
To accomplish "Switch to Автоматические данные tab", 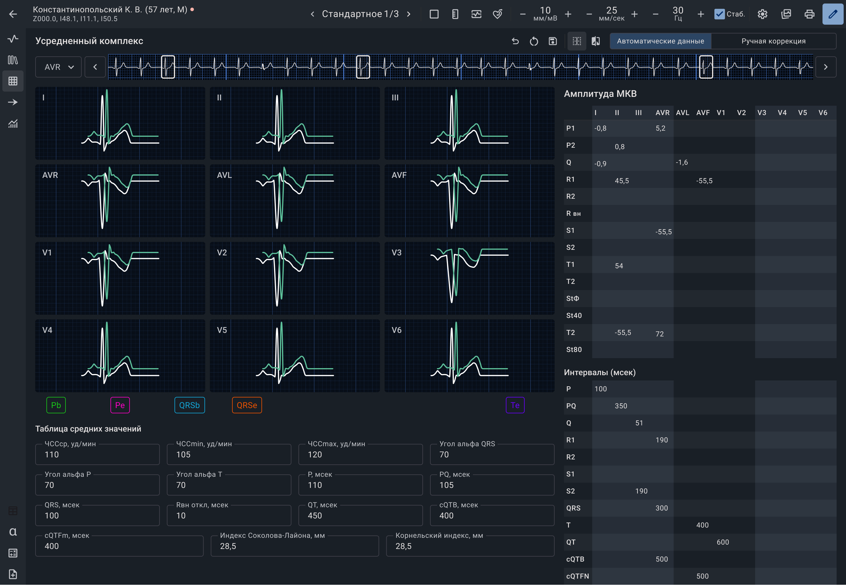I will 660,41.
